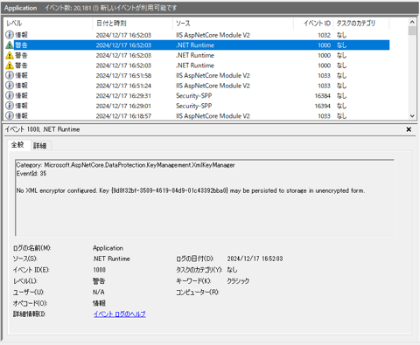Switch to the 詳細 tab

pos(39,146)
